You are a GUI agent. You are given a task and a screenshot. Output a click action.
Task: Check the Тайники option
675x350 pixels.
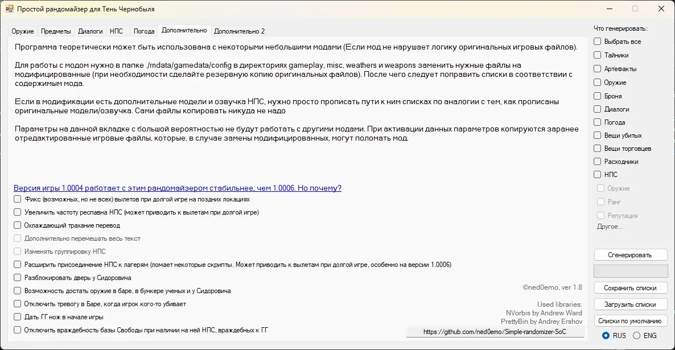(598, 55)
